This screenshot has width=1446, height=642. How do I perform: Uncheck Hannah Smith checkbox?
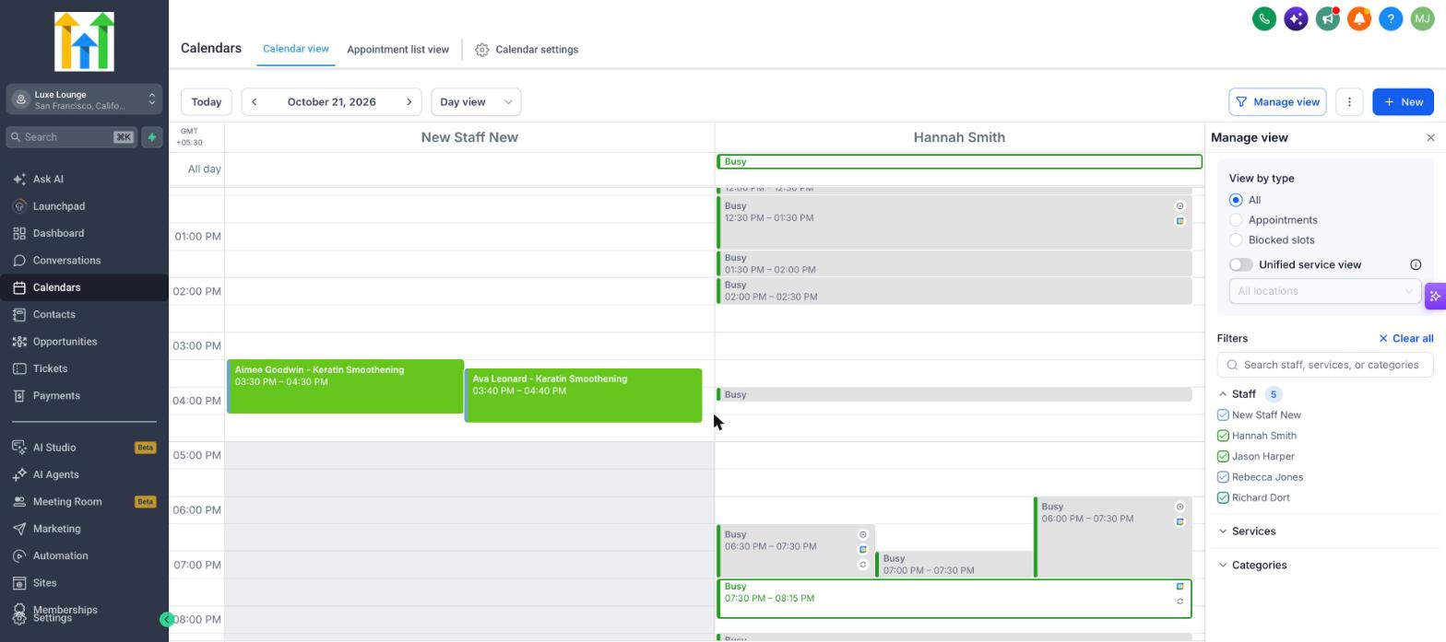pyautogui.click(x=1223, y=436)
